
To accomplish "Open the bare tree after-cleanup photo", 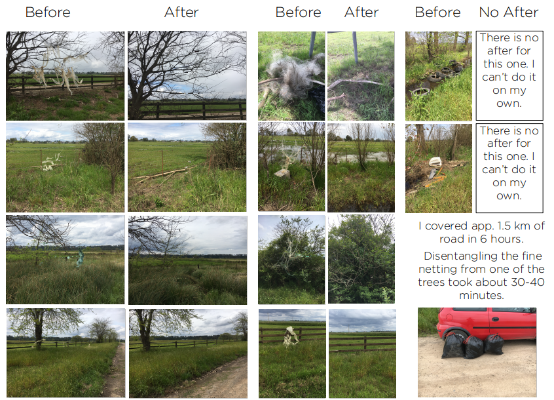I will (x=187, y=75).
